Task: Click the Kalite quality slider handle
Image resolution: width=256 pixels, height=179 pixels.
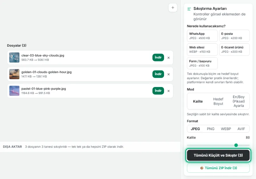Action: (x=236, y=145)
